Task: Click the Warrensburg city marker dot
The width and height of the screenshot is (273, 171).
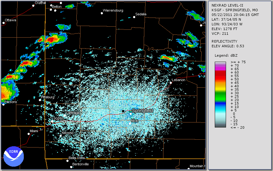Action: pos(102,13)
